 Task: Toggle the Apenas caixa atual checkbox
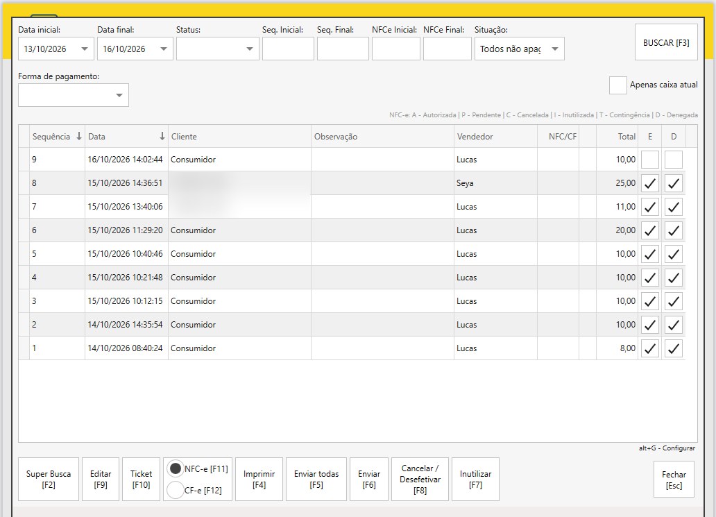point(617,85)
